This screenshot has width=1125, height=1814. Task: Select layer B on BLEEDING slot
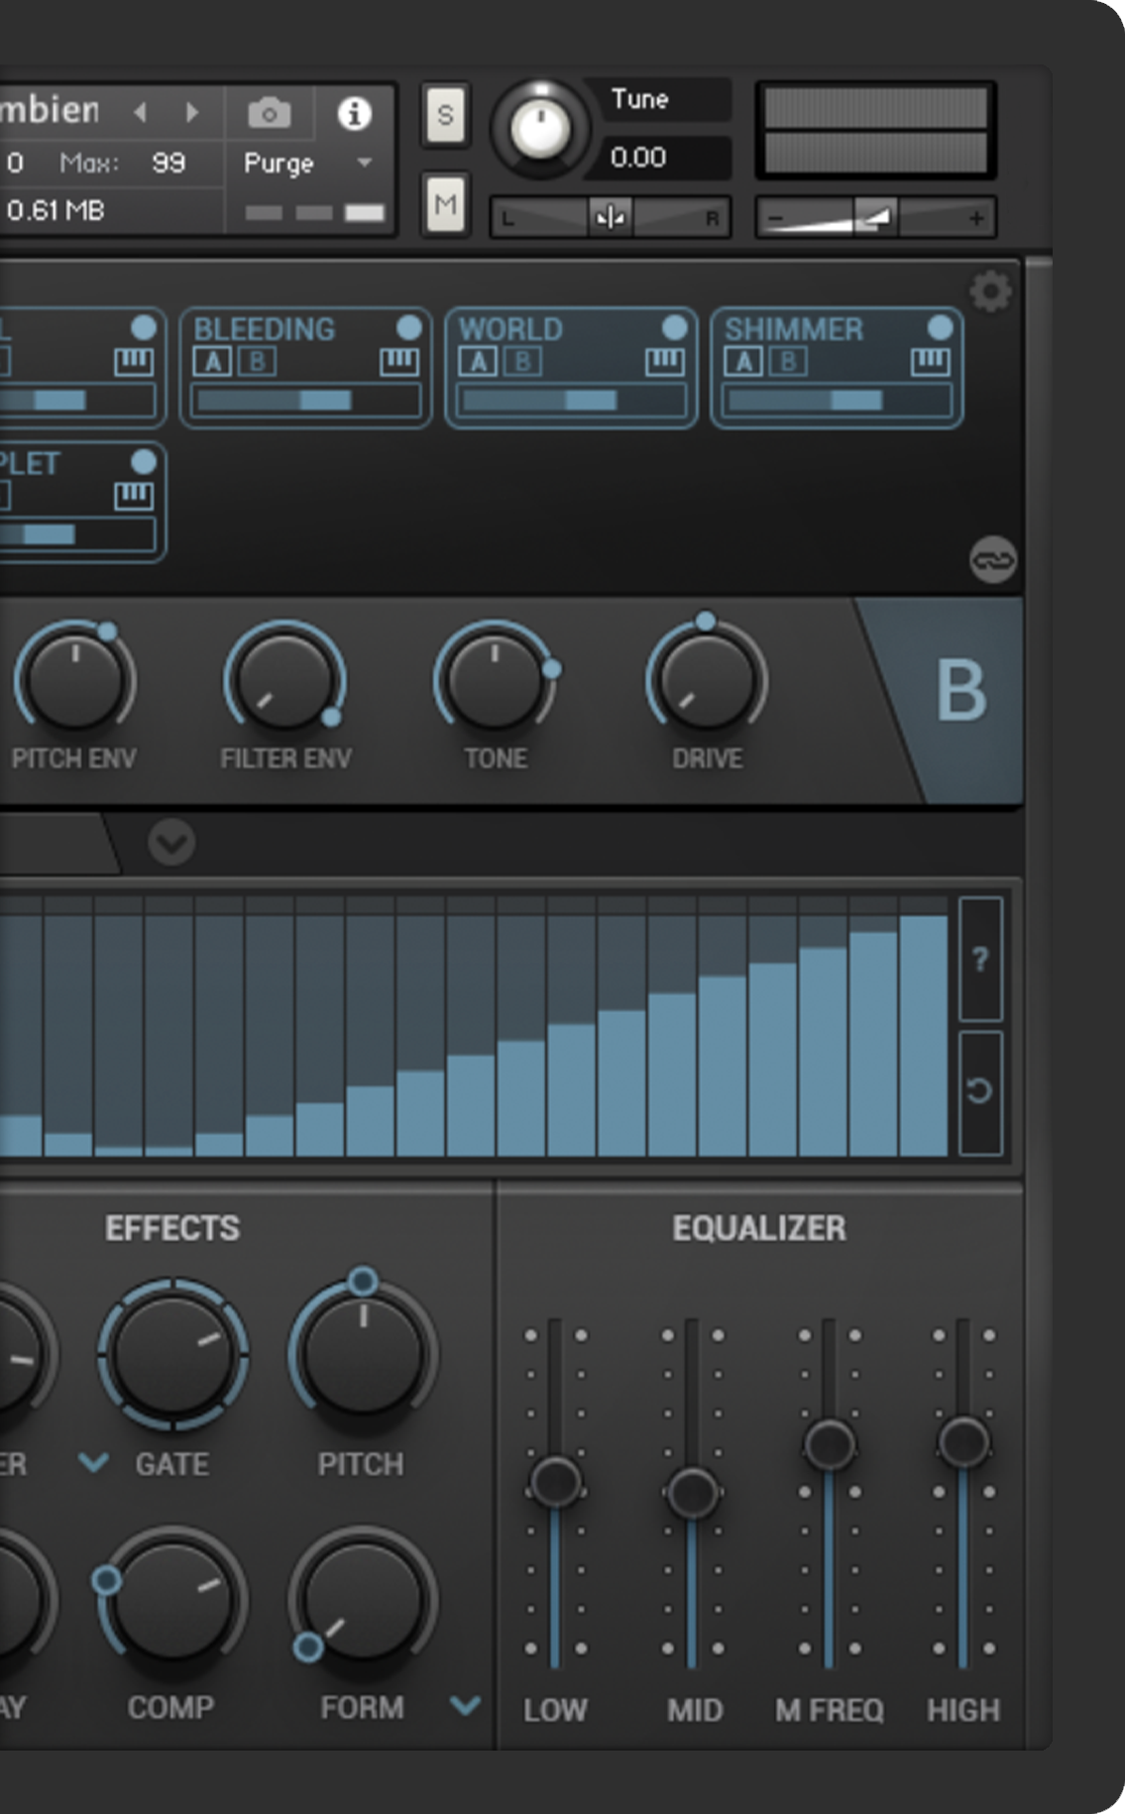pos(257,362)
